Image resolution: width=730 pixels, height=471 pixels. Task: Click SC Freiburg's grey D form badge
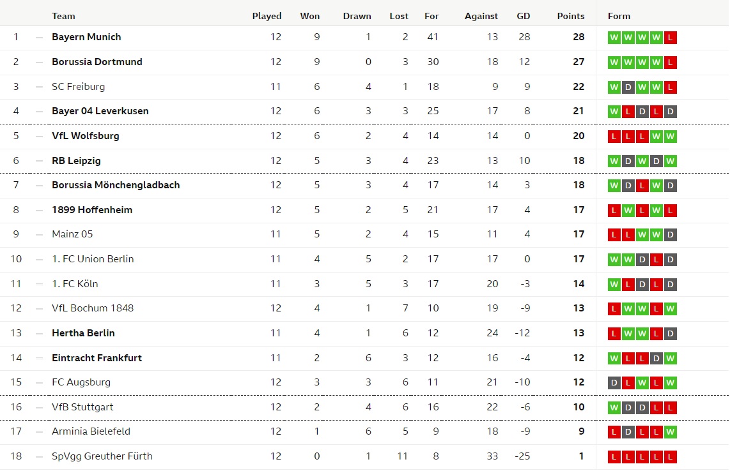tap(628, 87)
